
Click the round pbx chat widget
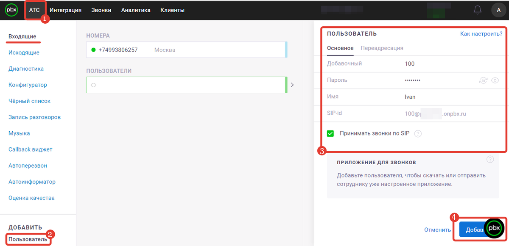[494, 228]
